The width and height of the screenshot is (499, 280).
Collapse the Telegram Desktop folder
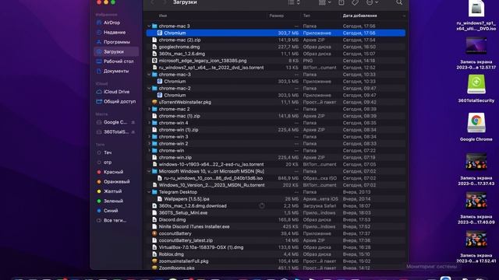click(149, 192)
